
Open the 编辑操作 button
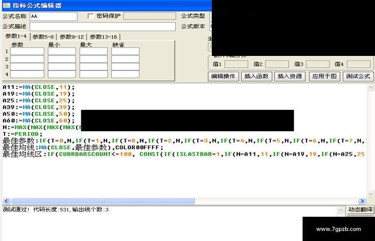(223, 76)
